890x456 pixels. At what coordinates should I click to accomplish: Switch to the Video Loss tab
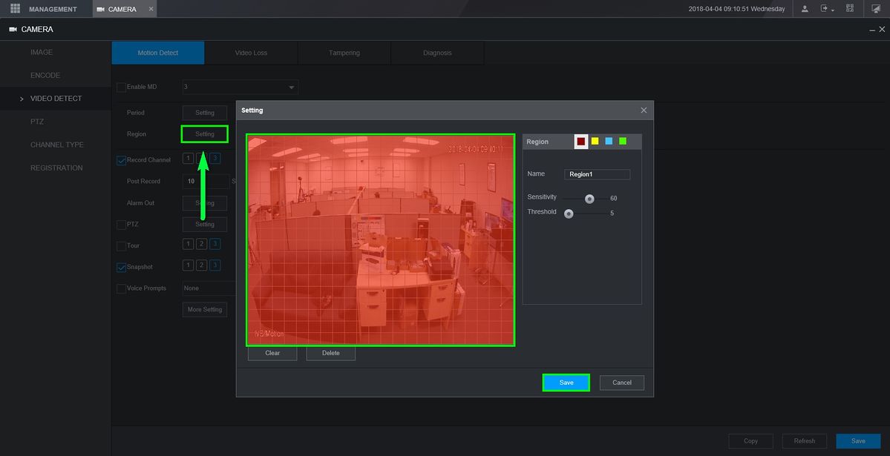pyautogui.click(x=251, y=53)
